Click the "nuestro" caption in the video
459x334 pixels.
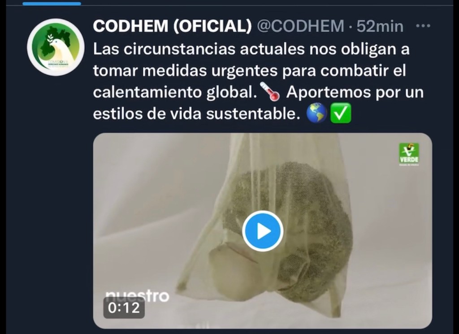[x=137, y=295]
